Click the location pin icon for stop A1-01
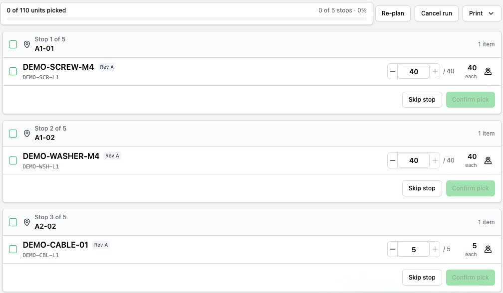Image resolution: width=503 pixels, height=293 pixels. tap(27, 44)
